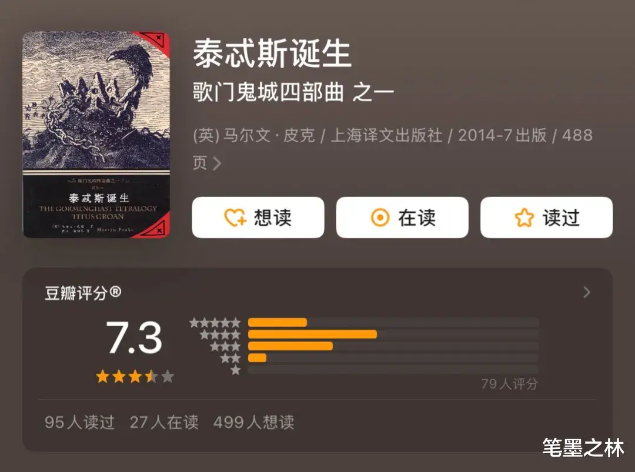Click the two-star rating row icon
The image size is (635, 472).
point(230,358)
